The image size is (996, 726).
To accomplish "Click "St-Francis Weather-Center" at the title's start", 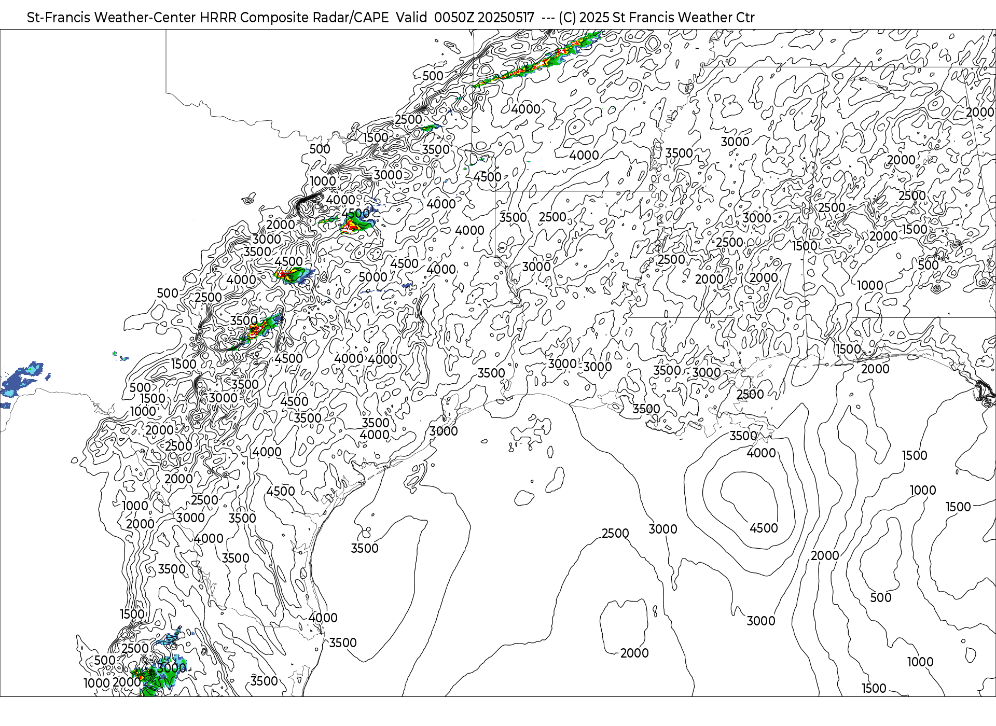I will click(112, 18).
